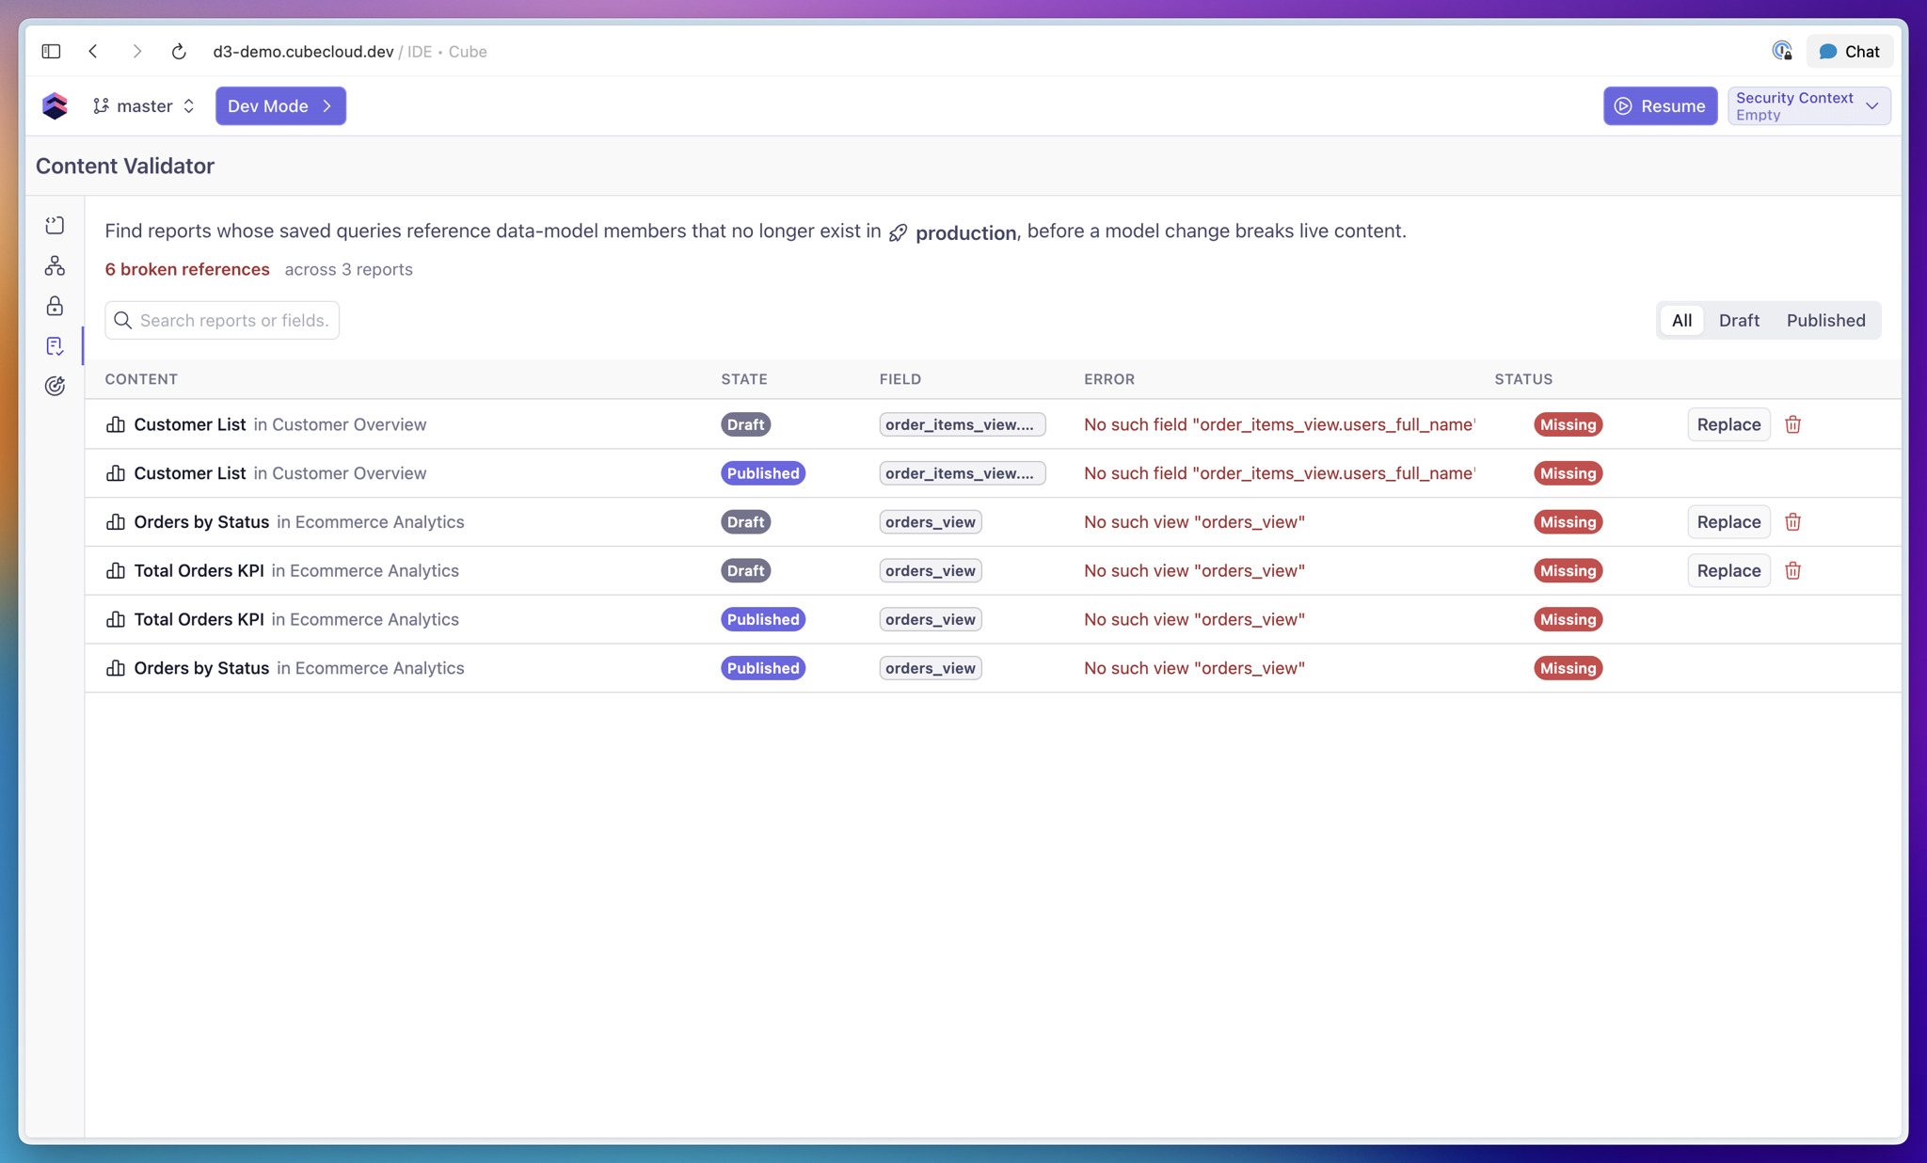Open the privacy shield icon next to Chat
1927x1163 pixels.
click(x=1782, y=52)
